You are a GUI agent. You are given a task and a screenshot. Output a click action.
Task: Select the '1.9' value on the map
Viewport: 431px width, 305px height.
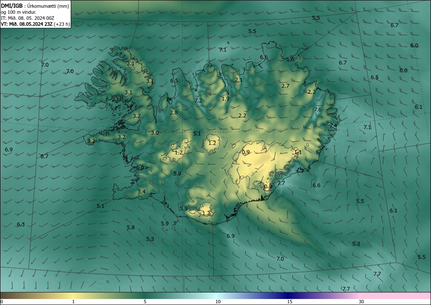pyautogui.click(x=225, y=99)
